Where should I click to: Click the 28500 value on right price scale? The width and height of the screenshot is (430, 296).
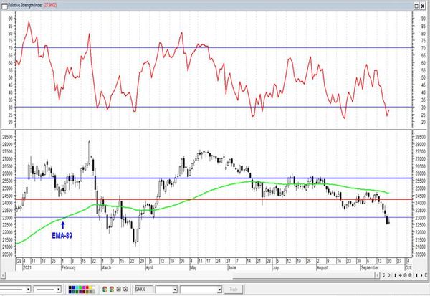[420, 137]
